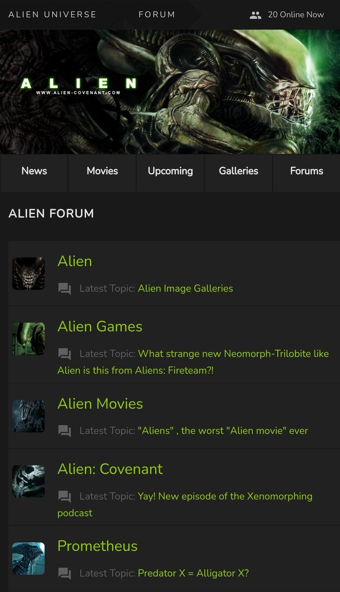This screenshot has height=592, width=340.
Task: Click the ALIEN FORUM heading
Action: pos(51,214)
